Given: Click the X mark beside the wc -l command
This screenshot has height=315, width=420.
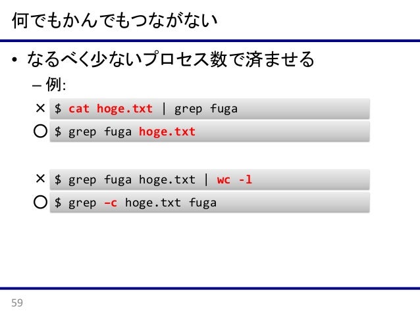Looking at the screenshot, I should tap(40, 178).
